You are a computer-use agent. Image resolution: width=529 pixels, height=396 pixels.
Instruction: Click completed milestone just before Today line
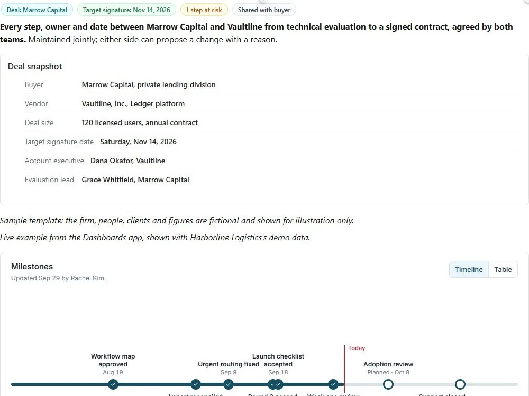(333, 384)
